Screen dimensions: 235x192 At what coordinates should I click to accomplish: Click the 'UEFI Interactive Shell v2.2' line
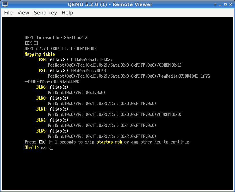56,38
